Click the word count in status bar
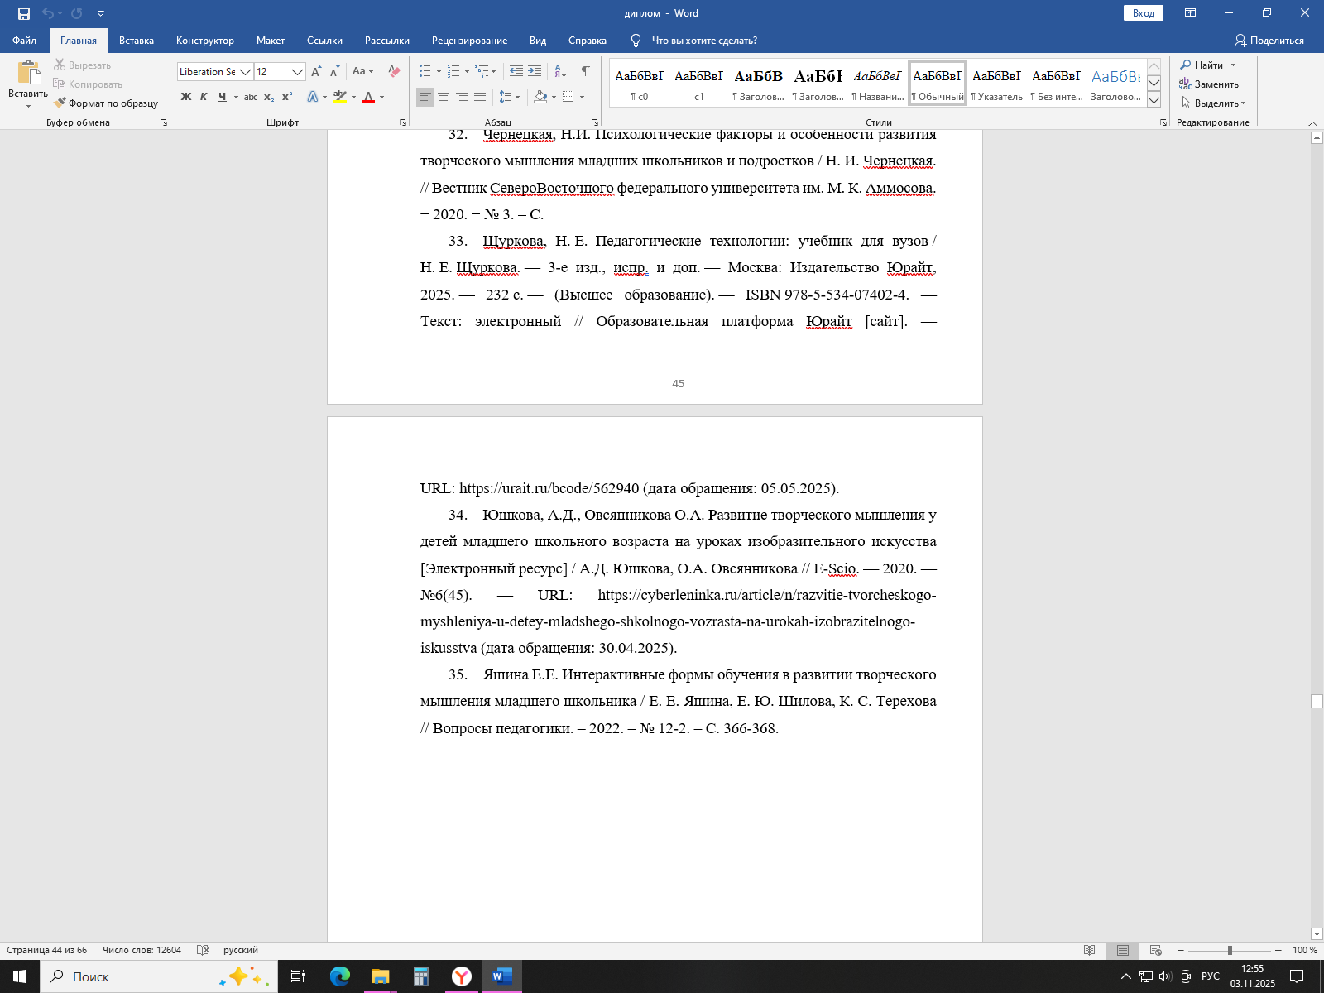Screen dimensions: 1324x993 142,950
